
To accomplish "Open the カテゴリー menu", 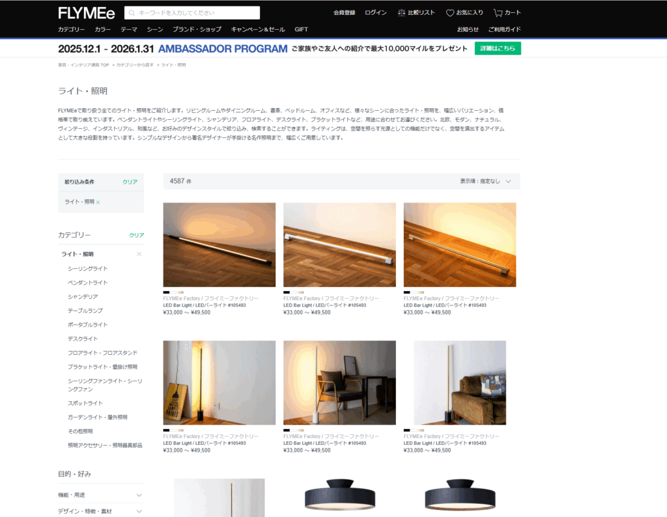I will [72, 29].
